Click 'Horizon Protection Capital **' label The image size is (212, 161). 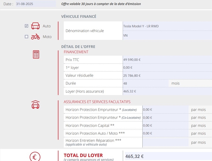[x=90, y=125]
